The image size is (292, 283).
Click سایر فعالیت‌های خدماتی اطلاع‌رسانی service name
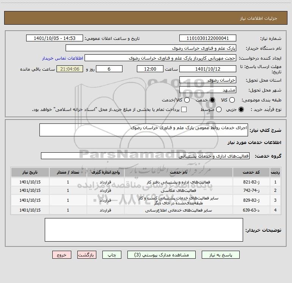tap(178, 210)
